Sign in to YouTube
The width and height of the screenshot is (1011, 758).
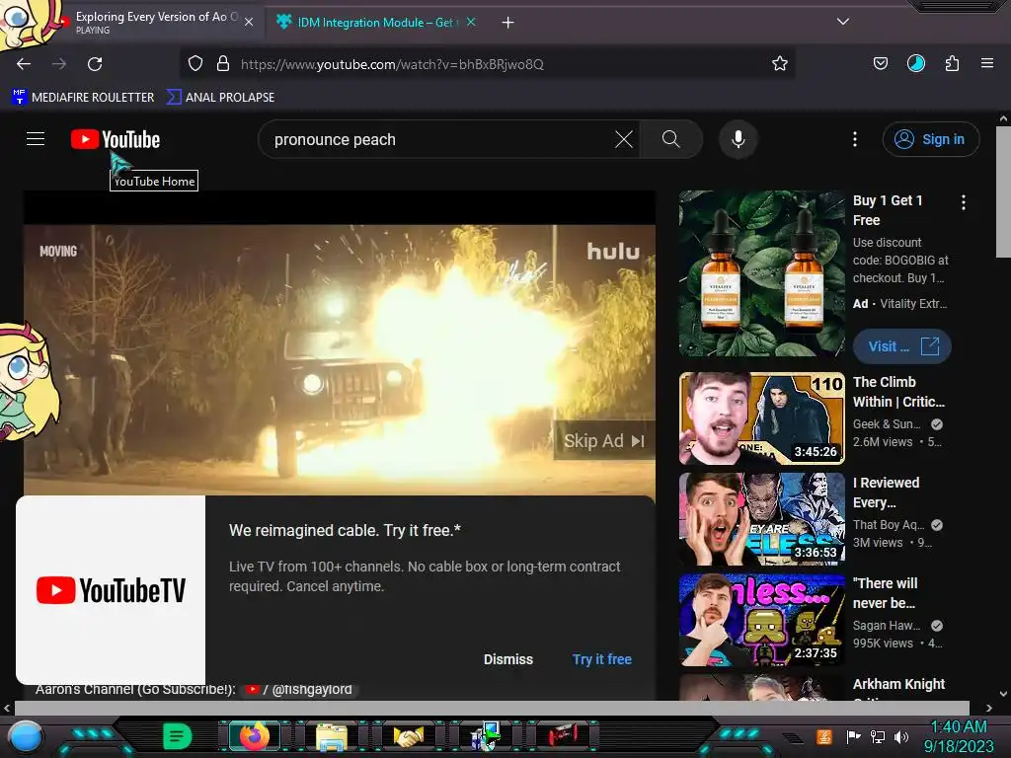click(x=930, y=139)
